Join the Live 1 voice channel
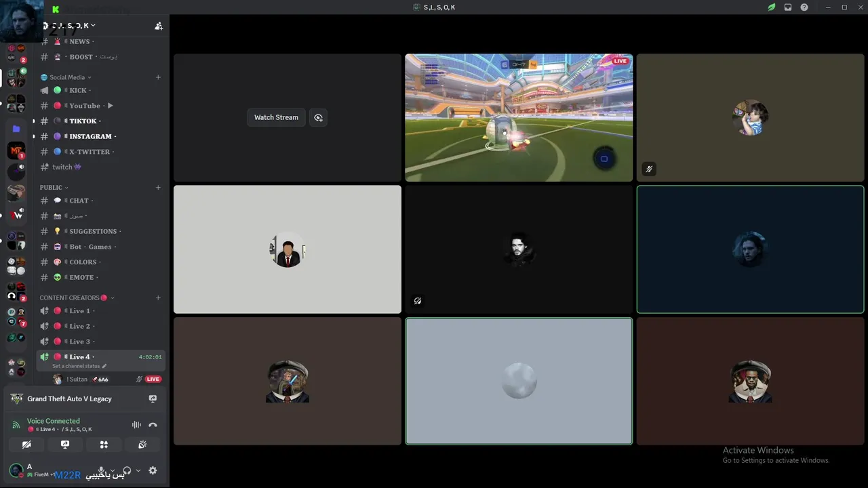The width and height of the screenshot is (868, 488). pos(100,310)
